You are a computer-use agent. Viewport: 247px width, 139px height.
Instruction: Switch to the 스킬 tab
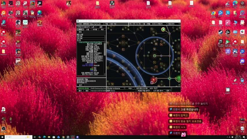(x=87, y=30)
